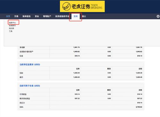Click total value in SMA row
160x117 pixels.
[x=139, y=107]
